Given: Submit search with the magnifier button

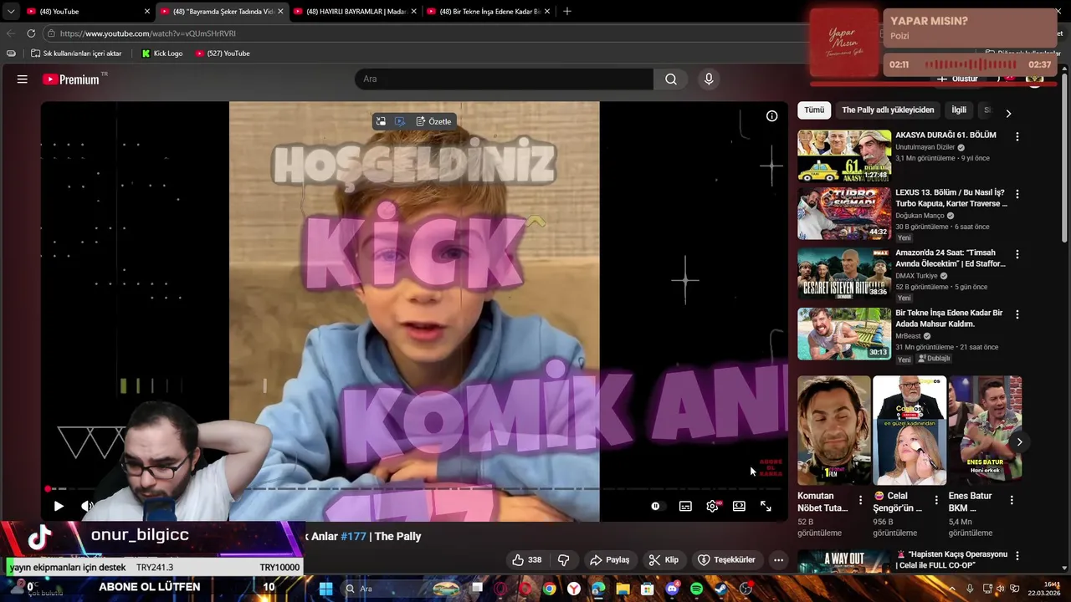Looking at the screenshot, I should tap(671, 79).
